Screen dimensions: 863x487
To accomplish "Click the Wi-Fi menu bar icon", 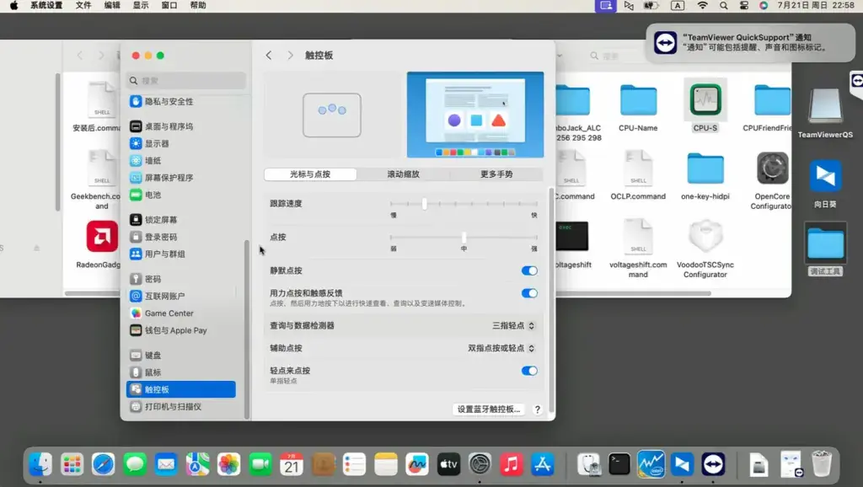I will tap(702, 6).
